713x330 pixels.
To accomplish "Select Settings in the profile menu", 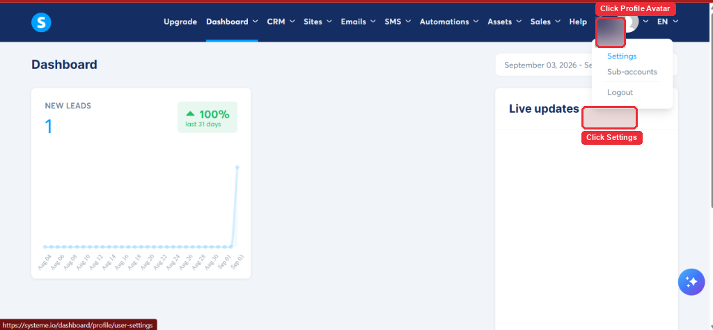I will click(622, 56).
